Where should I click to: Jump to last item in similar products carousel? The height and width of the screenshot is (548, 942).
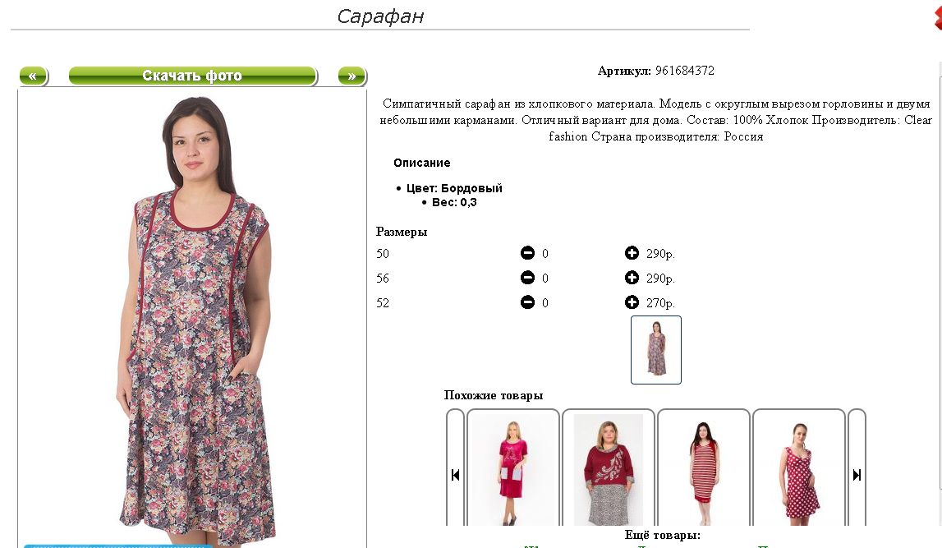(857, 475)
